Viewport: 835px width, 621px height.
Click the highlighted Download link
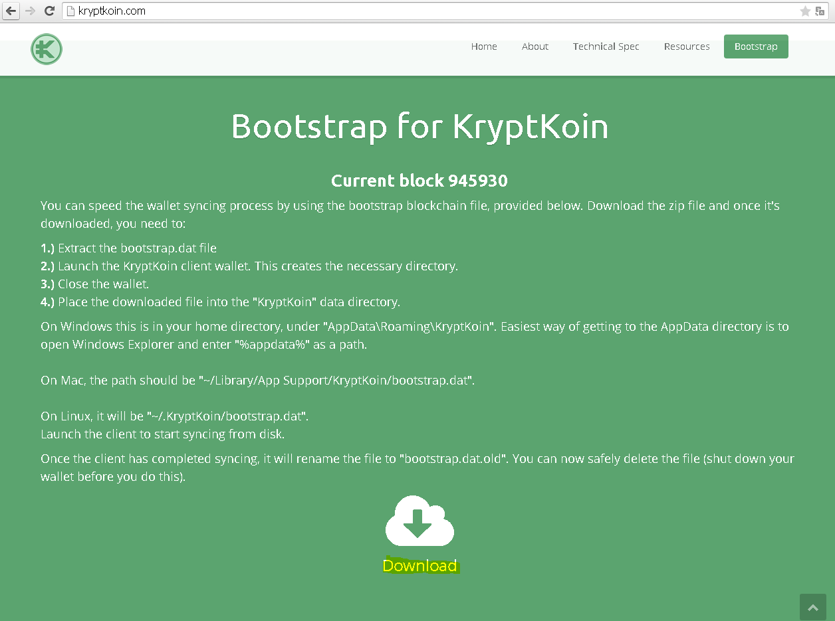click(x=420, y=566)
